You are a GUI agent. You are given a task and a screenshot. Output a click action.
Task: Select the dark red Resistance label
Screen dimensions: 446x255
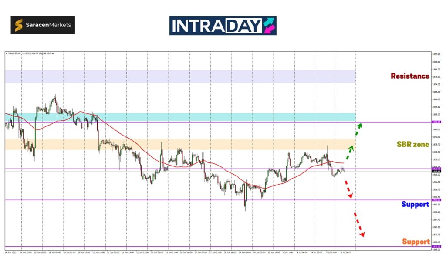[x=409, y=76]
